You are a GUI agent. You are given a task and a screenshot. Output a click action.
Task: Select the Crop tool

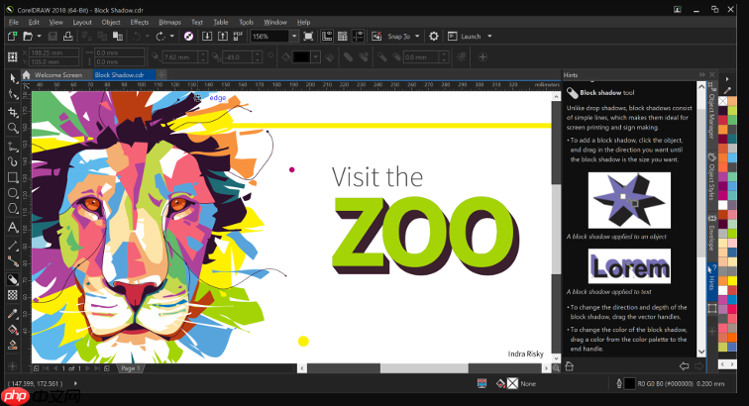click(13, 112)
